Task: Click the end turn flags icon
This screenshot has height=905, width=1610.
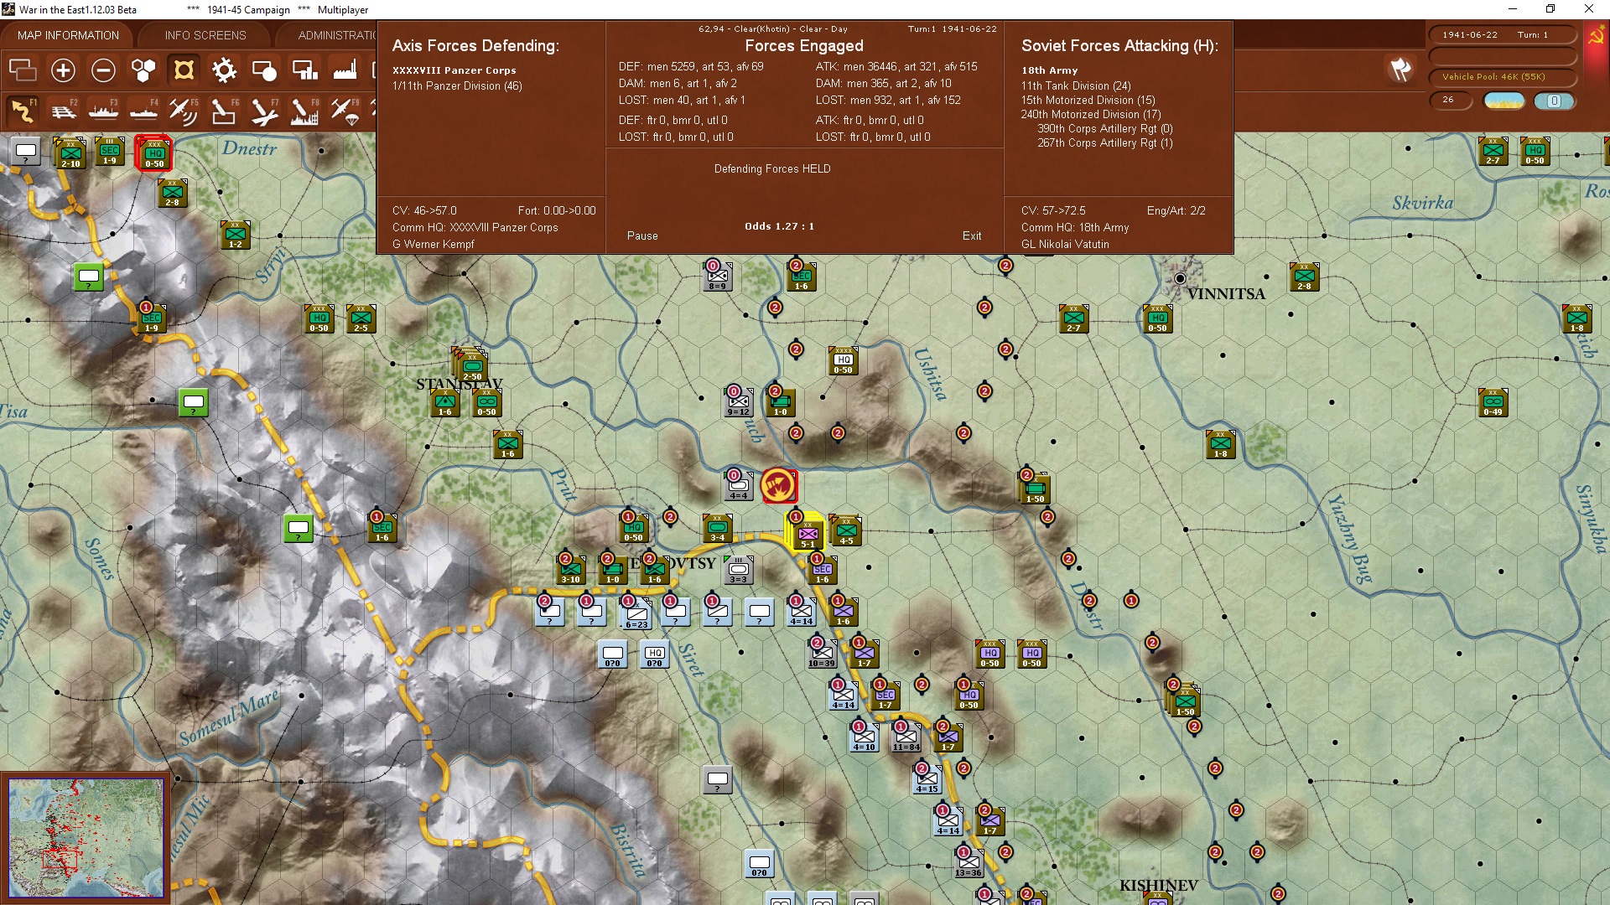Action: pos(1400,69)
